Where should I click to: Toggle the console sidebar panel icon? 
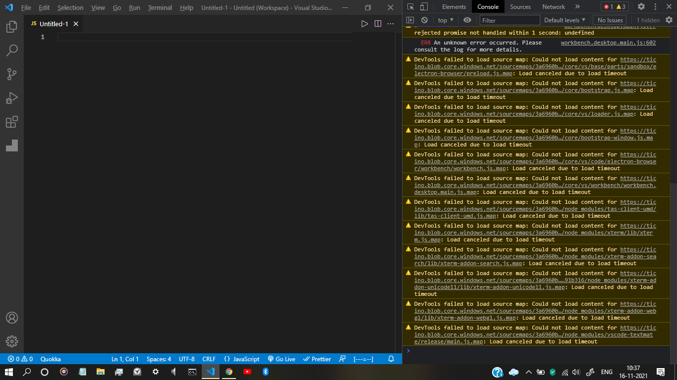pos(411,20)
